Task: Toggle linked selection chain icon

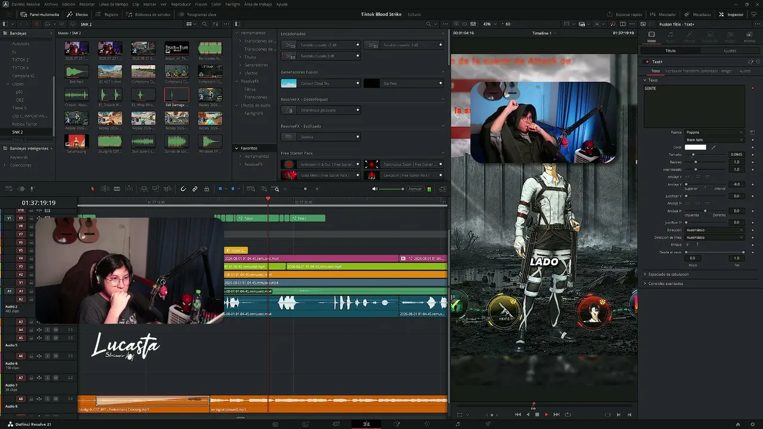Action: click(x=195, y=189)
